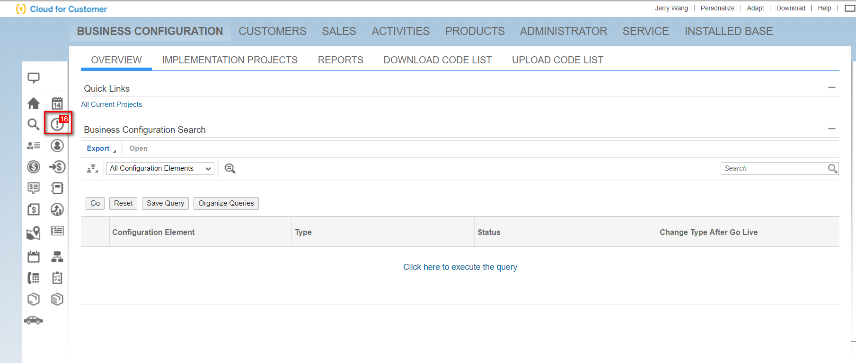Open the notebook icon in sidebar

[57, 188]
